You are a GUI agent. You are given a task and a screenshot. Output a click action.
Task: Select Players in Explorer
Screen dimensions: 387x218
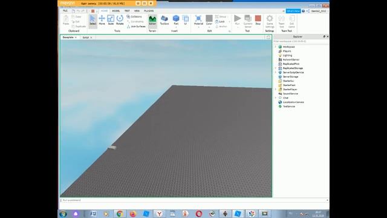[287, 51]
